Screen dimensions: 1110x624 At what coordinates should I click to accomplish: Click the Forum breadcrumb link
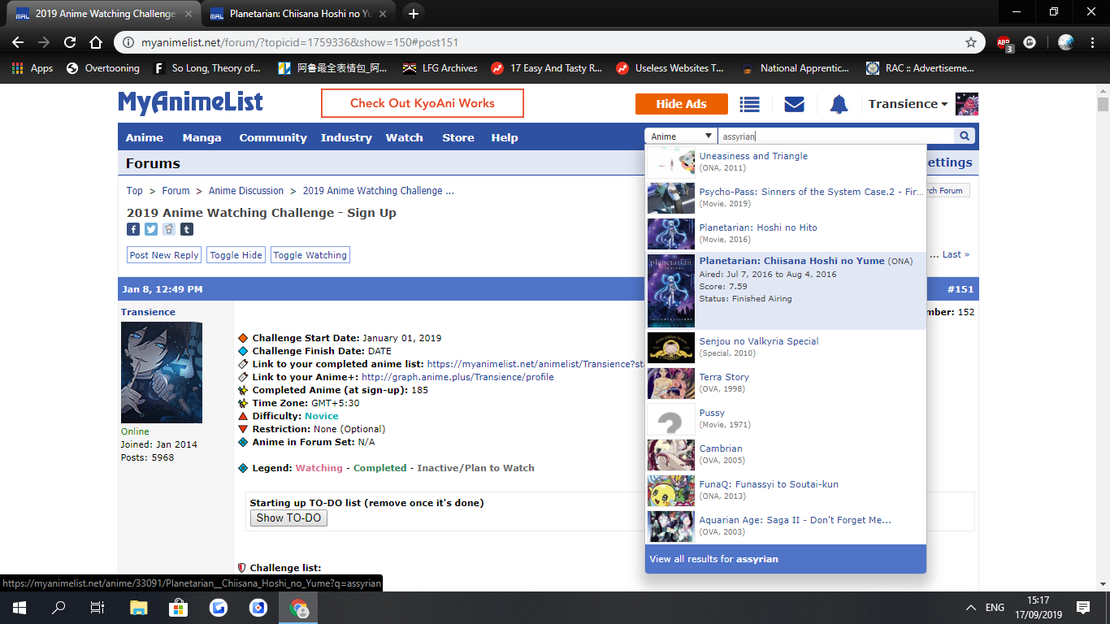pyautogui.click(x=176, y=191)
